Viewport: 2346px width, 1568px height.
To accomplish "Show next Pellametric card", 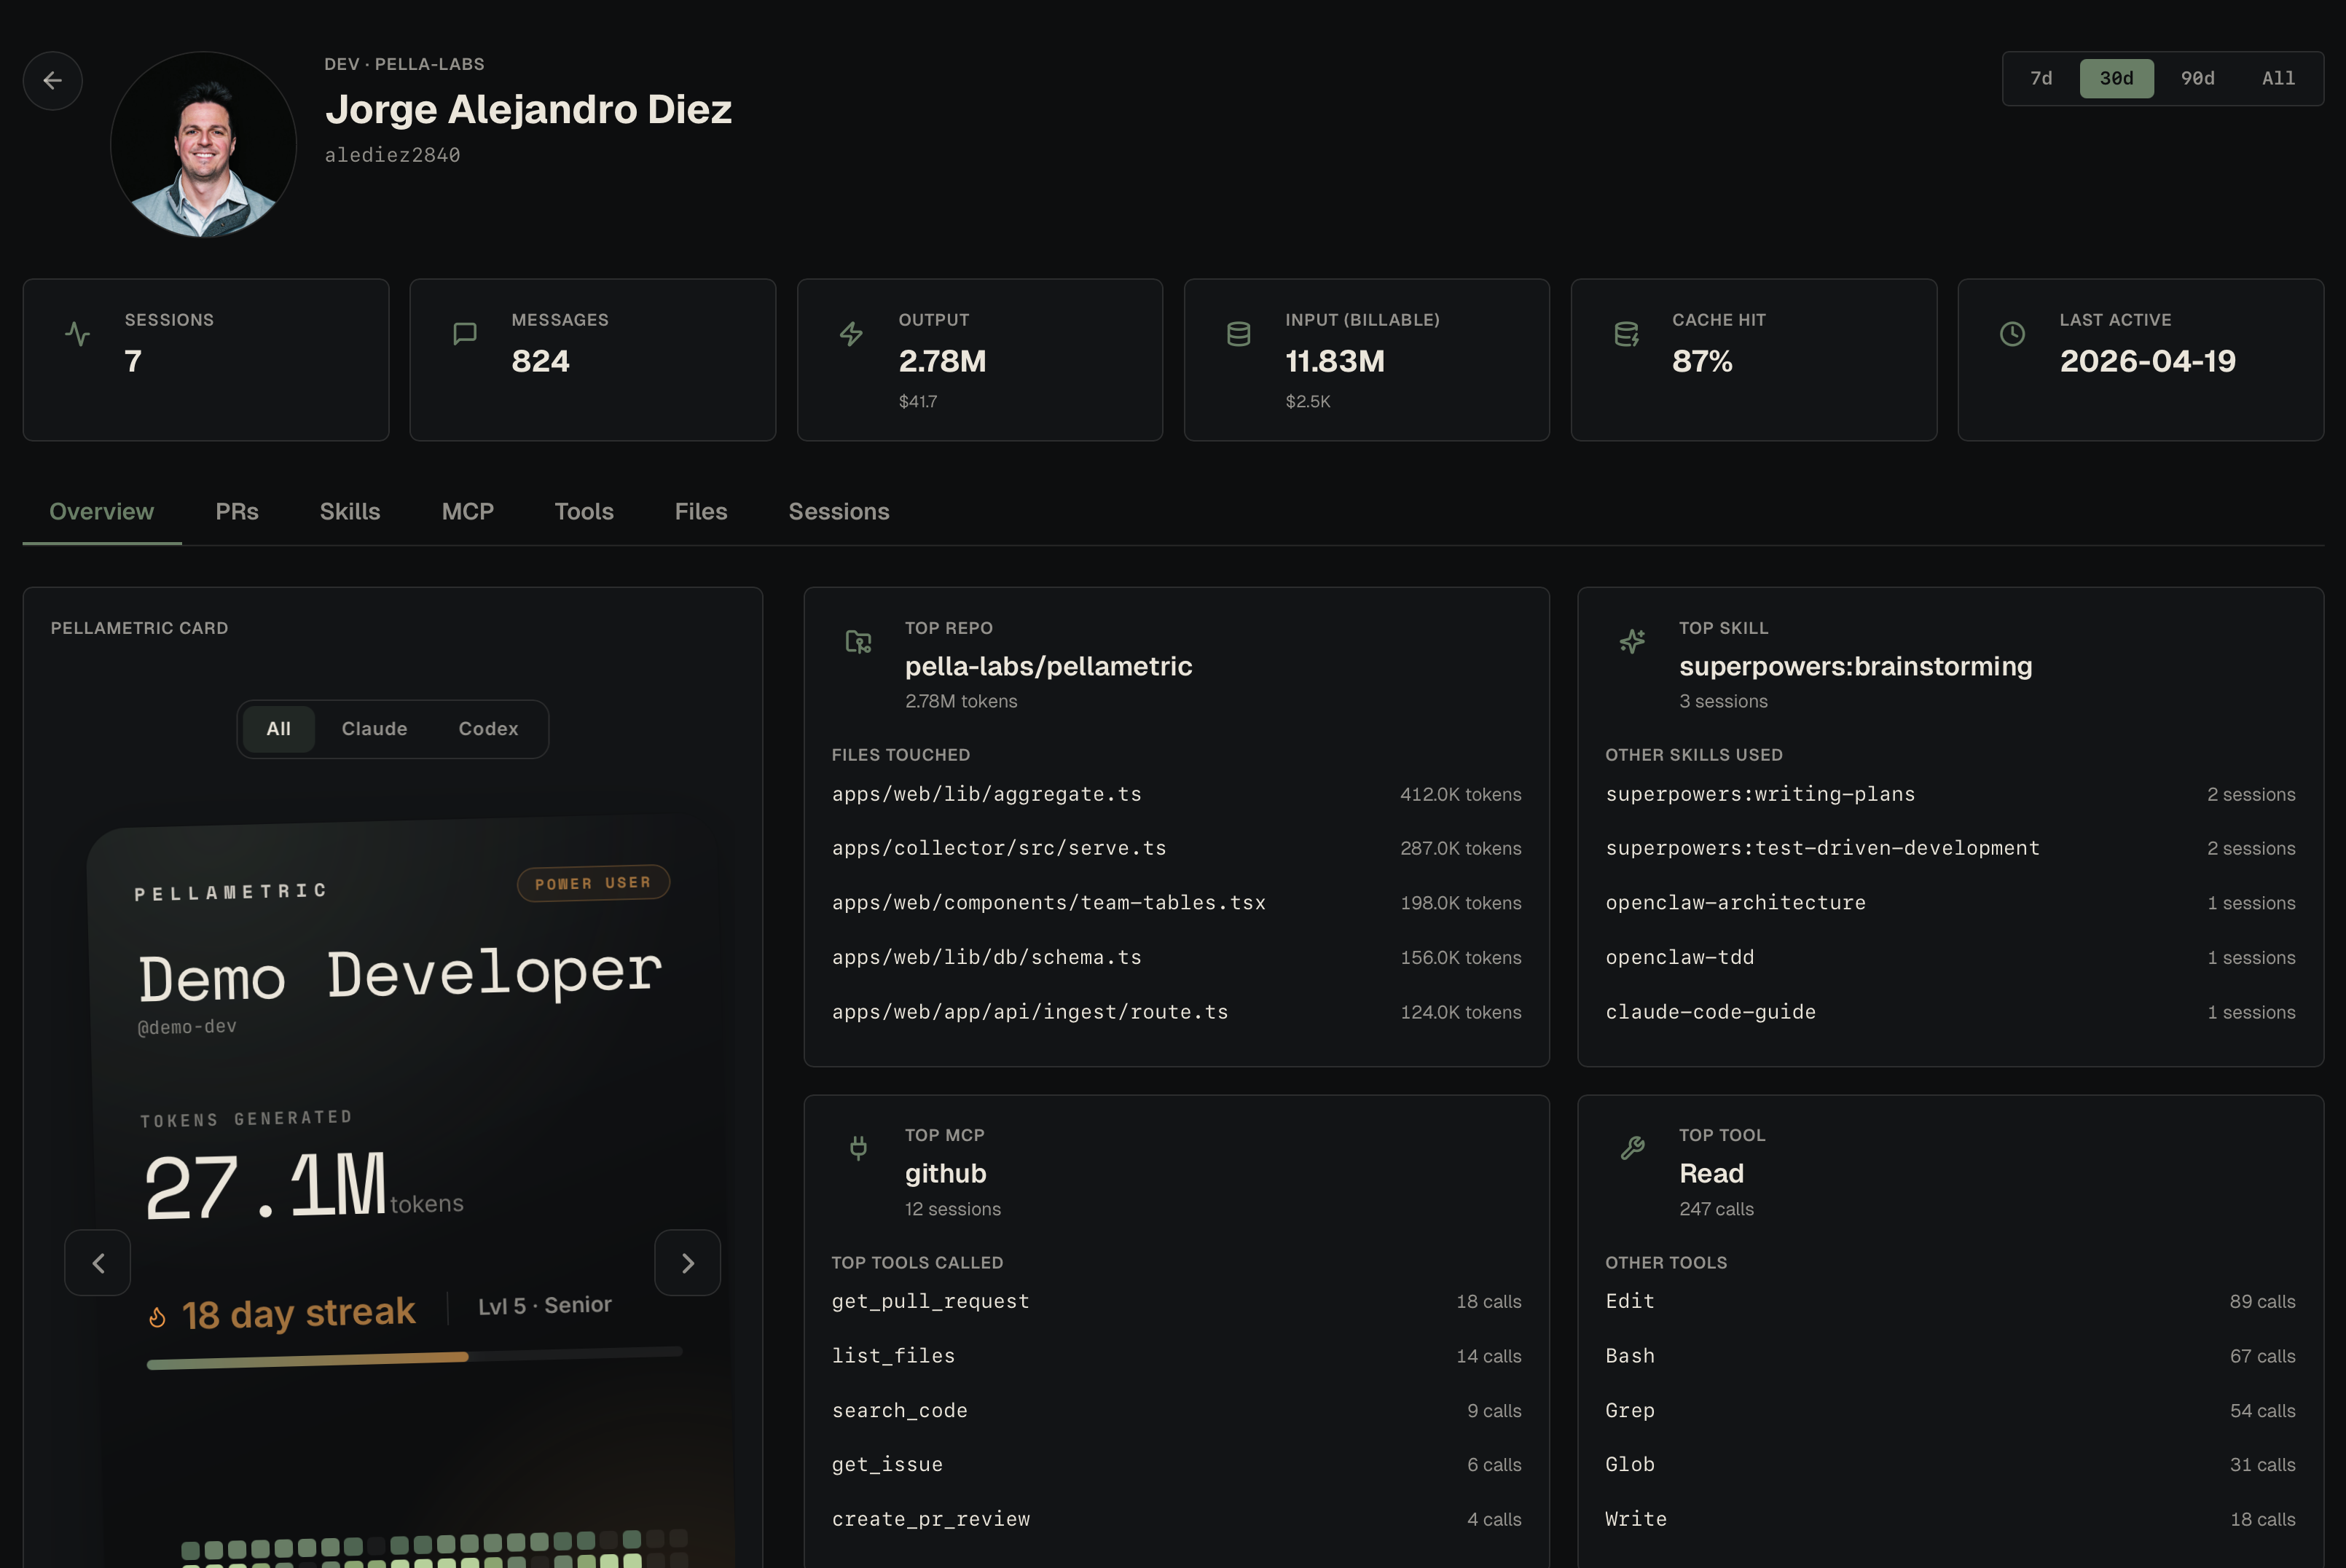I will coord(688,1263).
